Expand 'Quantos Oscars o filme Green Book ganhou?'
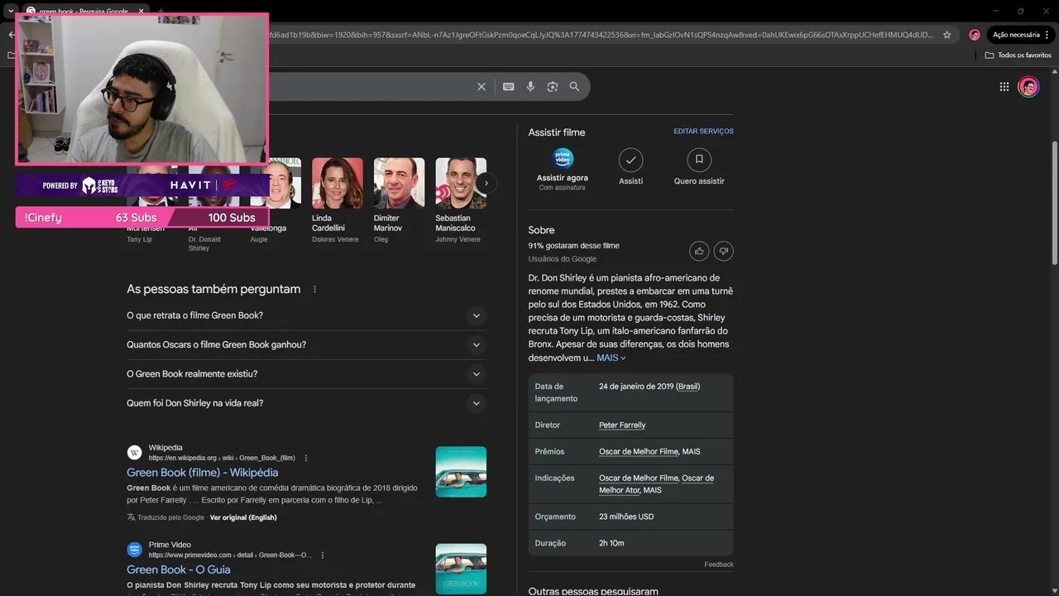This screenshot has height=596, width=1059. click(306, 344)
